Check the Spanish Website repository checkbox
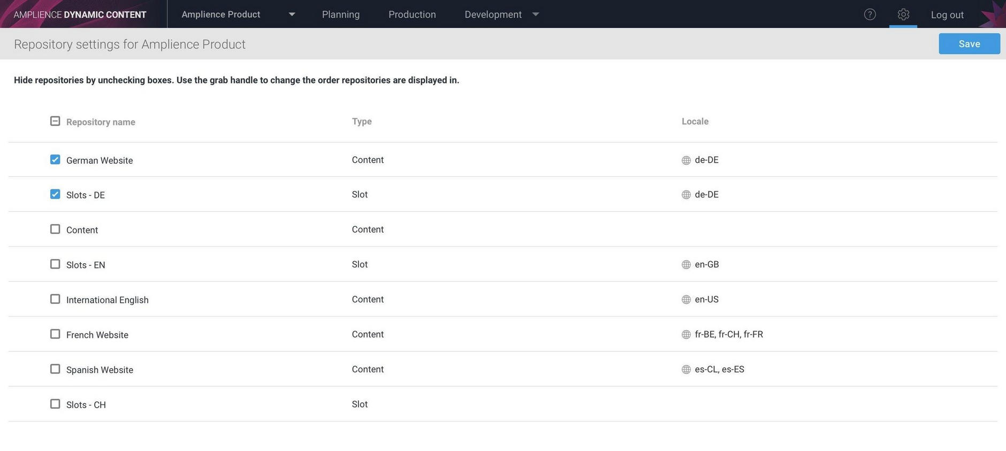Image resolution: width=1006 pixels, height=451 pixels. pyautogui.click(x=55, y=369)
